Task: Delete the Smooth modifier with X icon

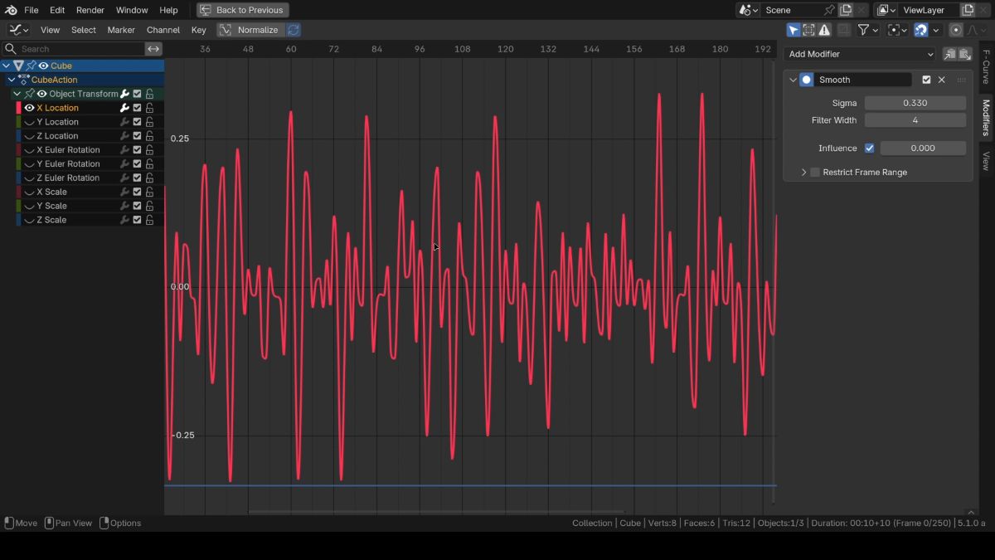Action: point(941,80)
